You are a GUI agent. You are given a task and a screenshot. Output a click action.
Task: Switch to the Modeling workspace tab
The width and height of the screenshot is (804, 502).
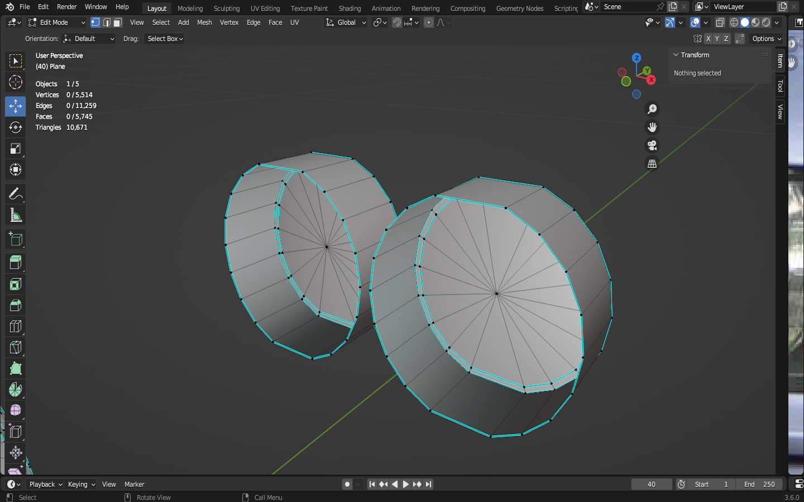[x=190, y=8]
